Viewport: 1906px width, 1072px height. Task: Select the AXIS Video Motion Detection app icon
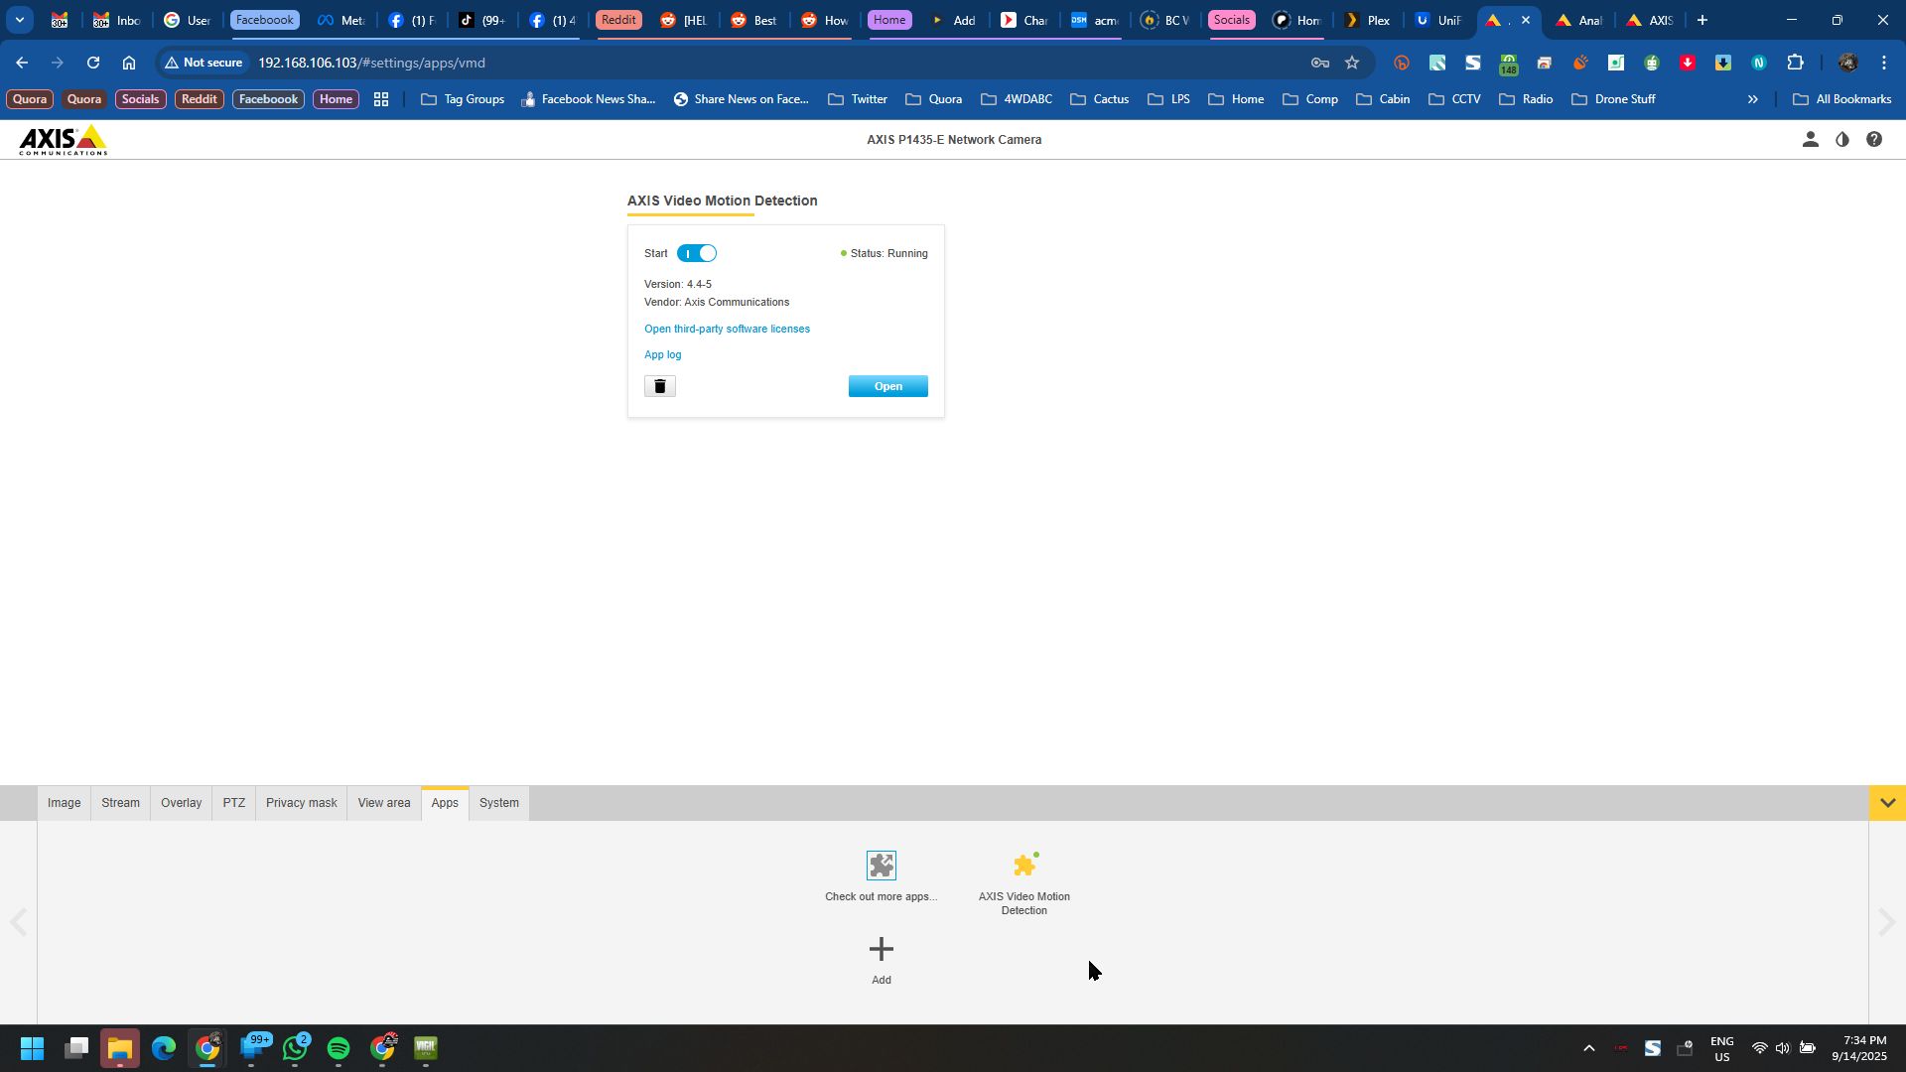[x=1024, y=866]
